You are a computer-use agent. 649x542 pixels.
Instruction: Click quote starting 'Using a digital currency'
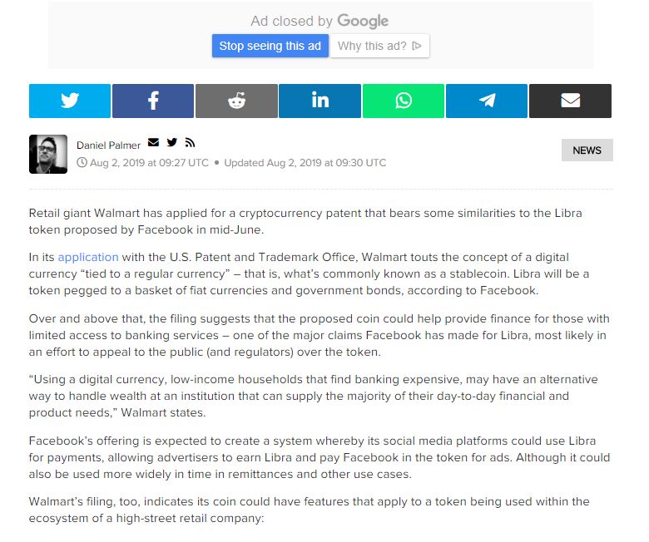point(314,396)
